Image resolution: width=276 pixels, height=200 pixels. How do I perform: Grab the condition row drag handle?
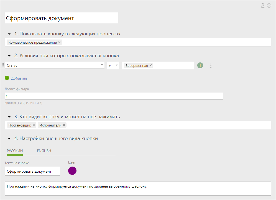pyautogui.click(x=3, y=65)
